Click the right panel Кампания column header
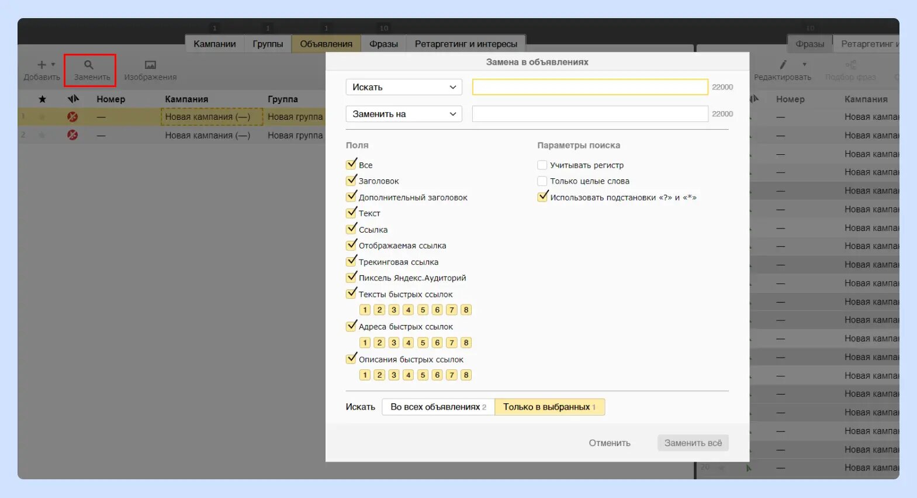Screen dimensions: 917x498 (x=866, y=99)
